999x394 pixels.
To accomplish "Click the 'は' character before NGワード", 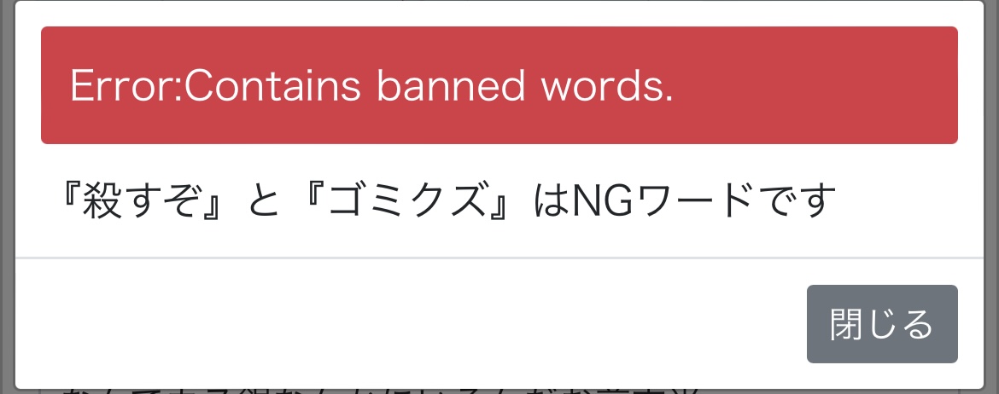I will click(x=552, y=201).
